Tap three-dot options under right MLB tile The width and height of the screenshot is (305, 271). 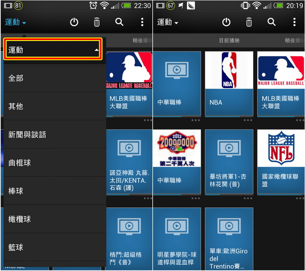pyautogui.click(x=300, y=120)
